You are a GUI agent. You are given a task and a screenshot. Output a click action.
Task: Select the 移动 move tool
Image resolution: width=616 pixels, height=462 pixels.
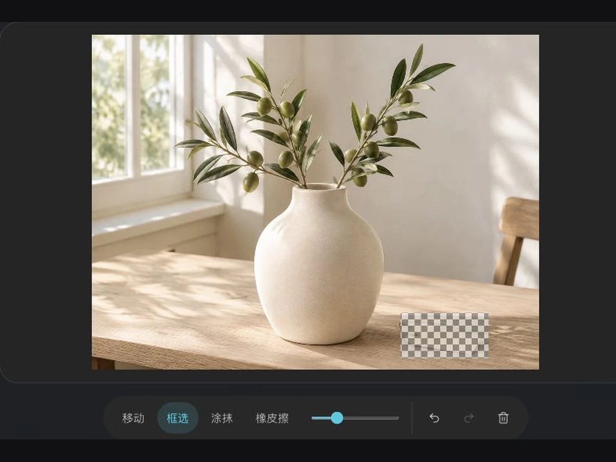(133, 418)
